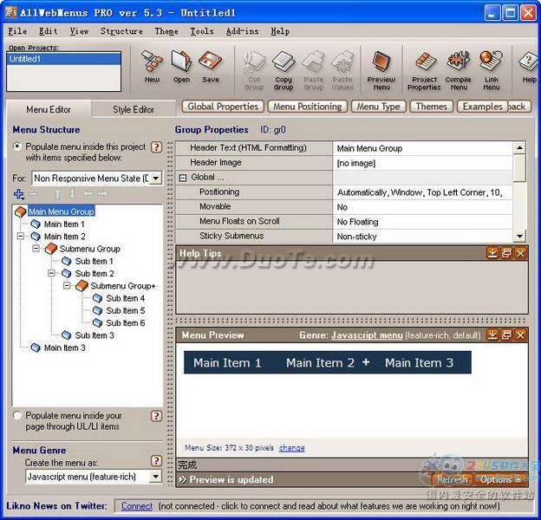
Task: Click the Javascript menu genre link
Action: 367,335
